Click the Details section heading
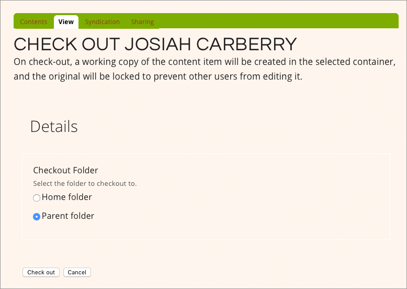The image size is (407, 289). 54,127
